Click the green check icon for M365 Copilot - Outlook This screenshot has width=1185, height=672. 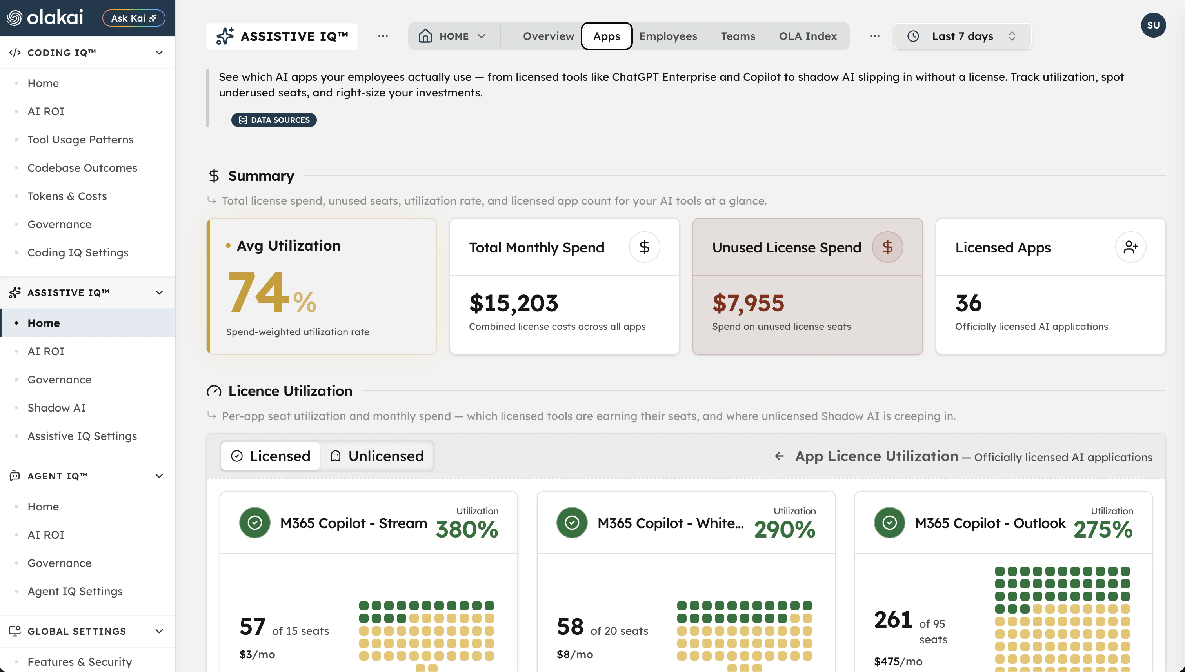pos(889,523)
